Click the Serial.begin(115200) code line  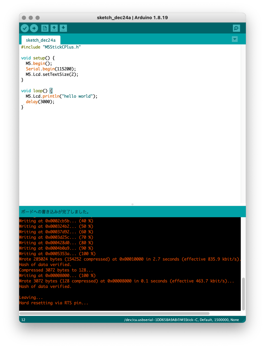(x=51, y=69)
